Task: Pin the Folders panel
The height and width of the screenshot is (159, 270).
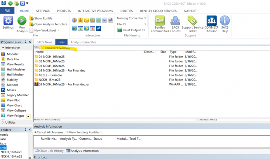Action: tap(26, 129)
